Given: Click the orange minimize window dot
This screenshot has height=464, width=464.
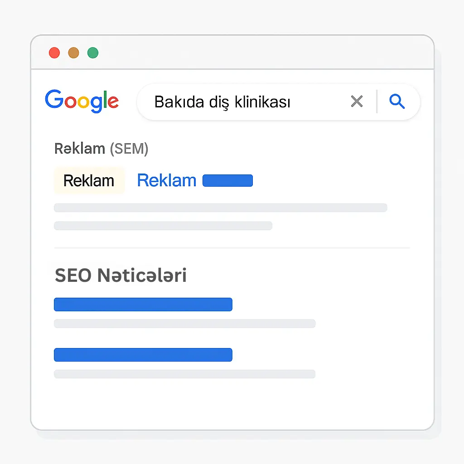Looking at the screenshot, I should [73, 53].
